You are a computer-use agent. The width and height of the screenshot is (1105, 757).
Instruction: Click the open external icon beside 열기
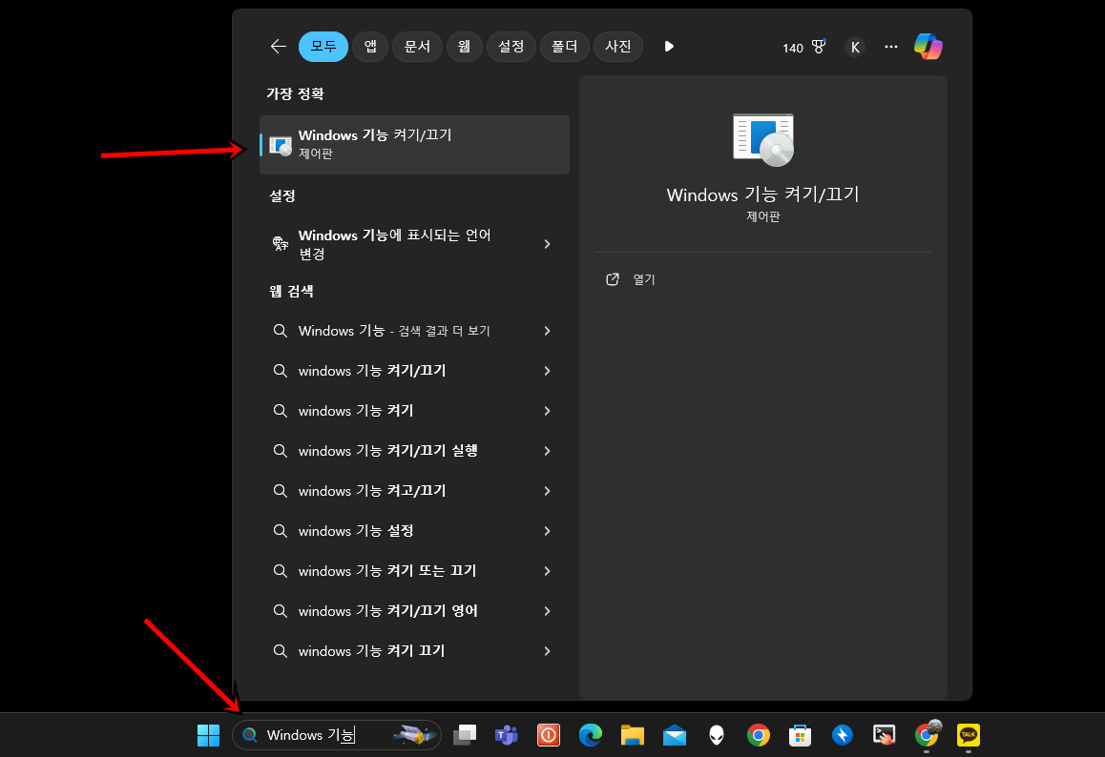pyautogui.click(x=613, y=279)
